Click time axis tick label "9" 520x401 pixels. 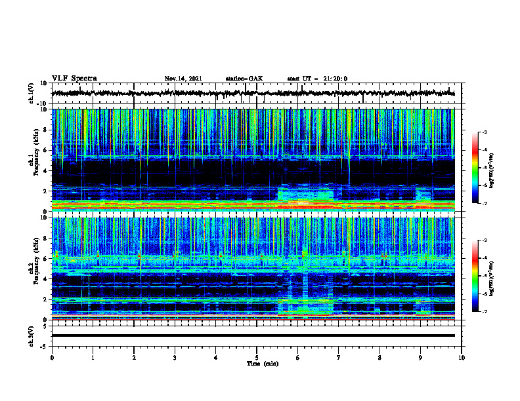(x=420, y=358)
